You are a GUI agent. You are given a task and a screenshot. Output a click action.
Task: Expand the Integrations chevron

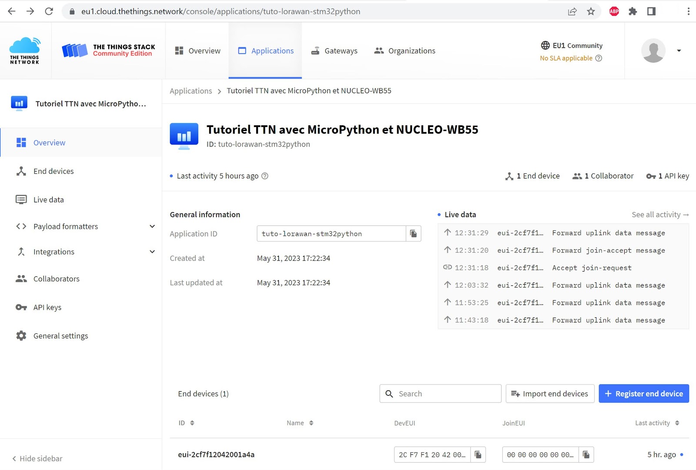coord(152,252)
